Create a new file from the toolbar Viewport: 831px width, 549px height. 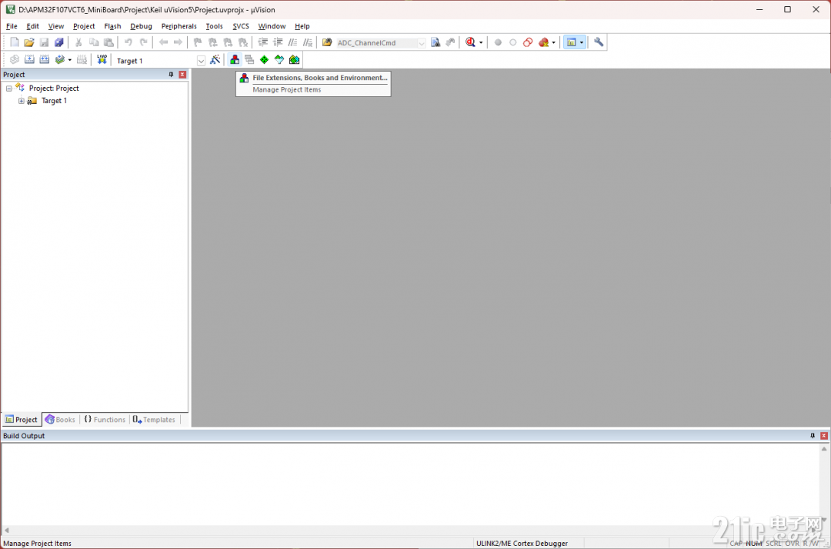tap(15, 42)
